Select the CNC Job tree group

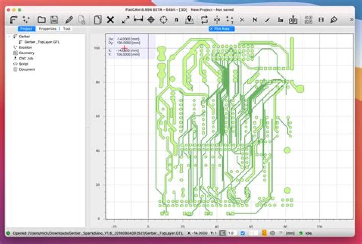coord(26,58)
